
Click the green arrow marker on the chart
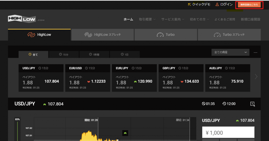click(x=125, y=133)
